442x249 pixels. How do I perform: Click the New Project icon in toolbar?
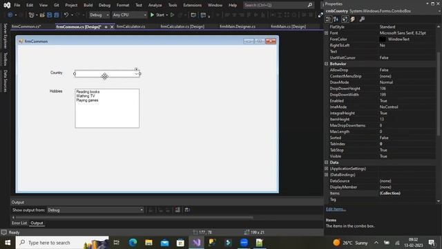pos(31,15)
